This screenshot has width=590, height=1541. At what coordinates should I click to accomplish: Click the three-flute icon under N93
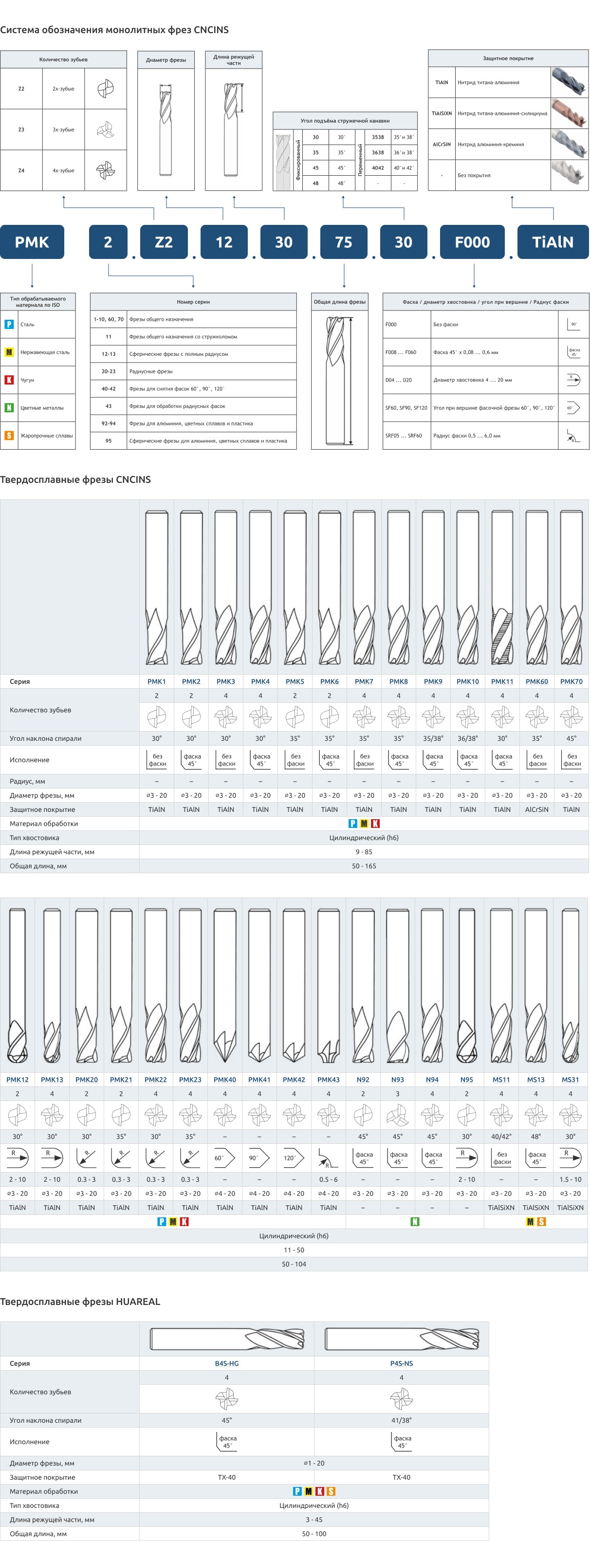398,1116
